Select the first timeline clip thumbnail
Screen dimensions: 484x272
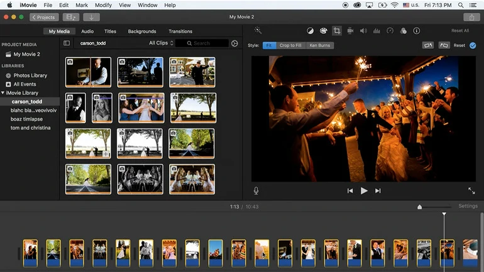30,253
